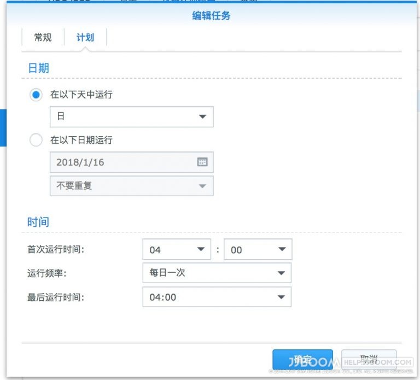
Task: Switch to the 计划 tab
Action: coord(85,37)
